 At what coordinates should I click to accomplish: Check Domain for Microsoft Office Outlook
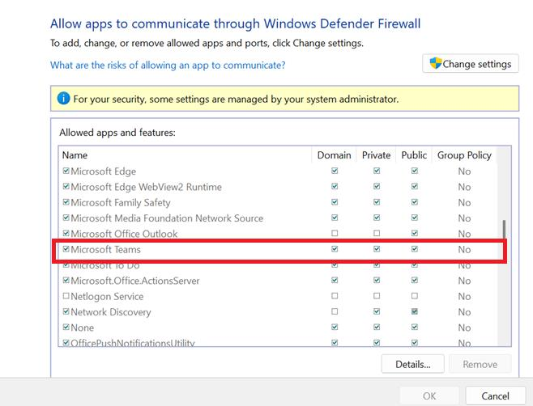(335, 233)
